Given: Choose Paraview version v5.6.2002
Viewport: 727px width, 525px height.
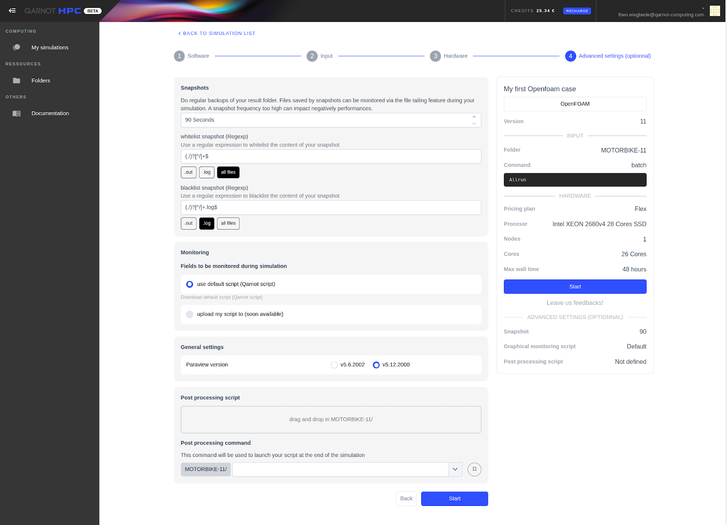Looking at the screenshot, I should pyautogui.click(x=334, y=365).
